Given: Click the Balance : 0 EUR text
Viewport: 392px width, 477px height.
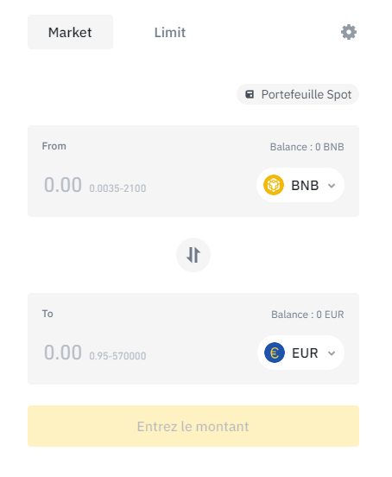Looking at the screenshot, I should coord(307,315).
